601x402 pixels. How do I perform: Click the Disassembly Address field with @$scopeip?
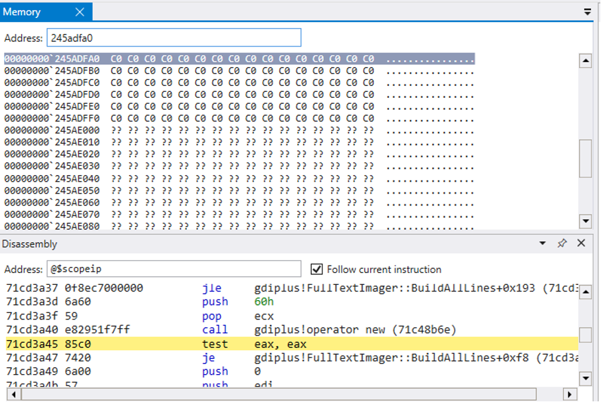coord(177,269)
